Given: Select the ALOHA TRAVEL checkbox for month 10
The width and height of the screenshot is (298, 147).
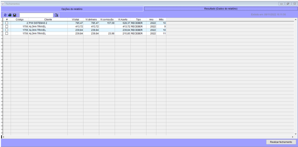Looking at the screenshot, I should point(7,30).
